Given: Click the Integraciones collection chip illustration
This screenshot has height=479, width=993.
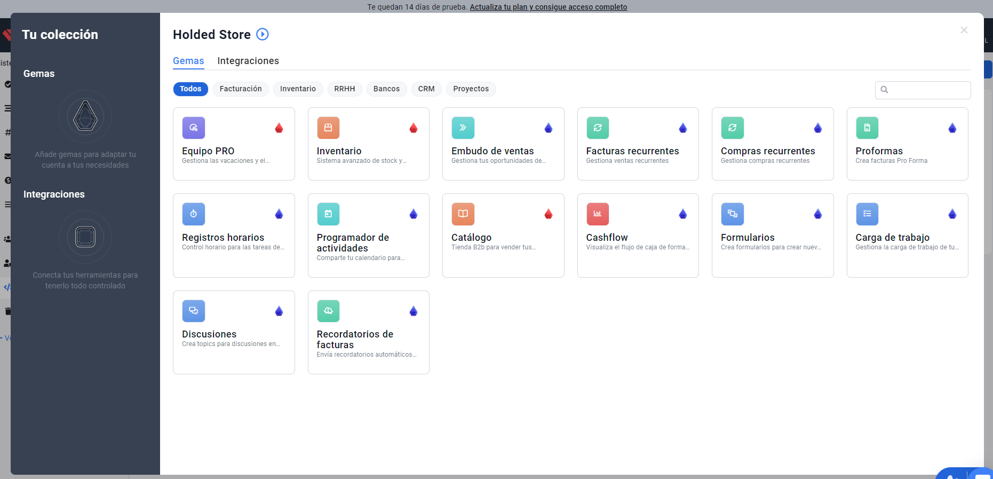Looking at the screenshot, I should point(85,237).
